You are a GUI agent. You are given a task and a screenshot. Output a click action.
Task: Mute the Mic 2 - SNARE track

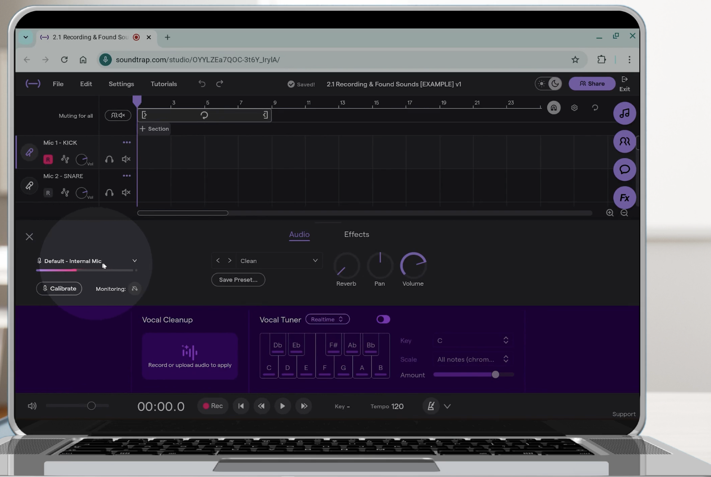click(x=126, y=193)
